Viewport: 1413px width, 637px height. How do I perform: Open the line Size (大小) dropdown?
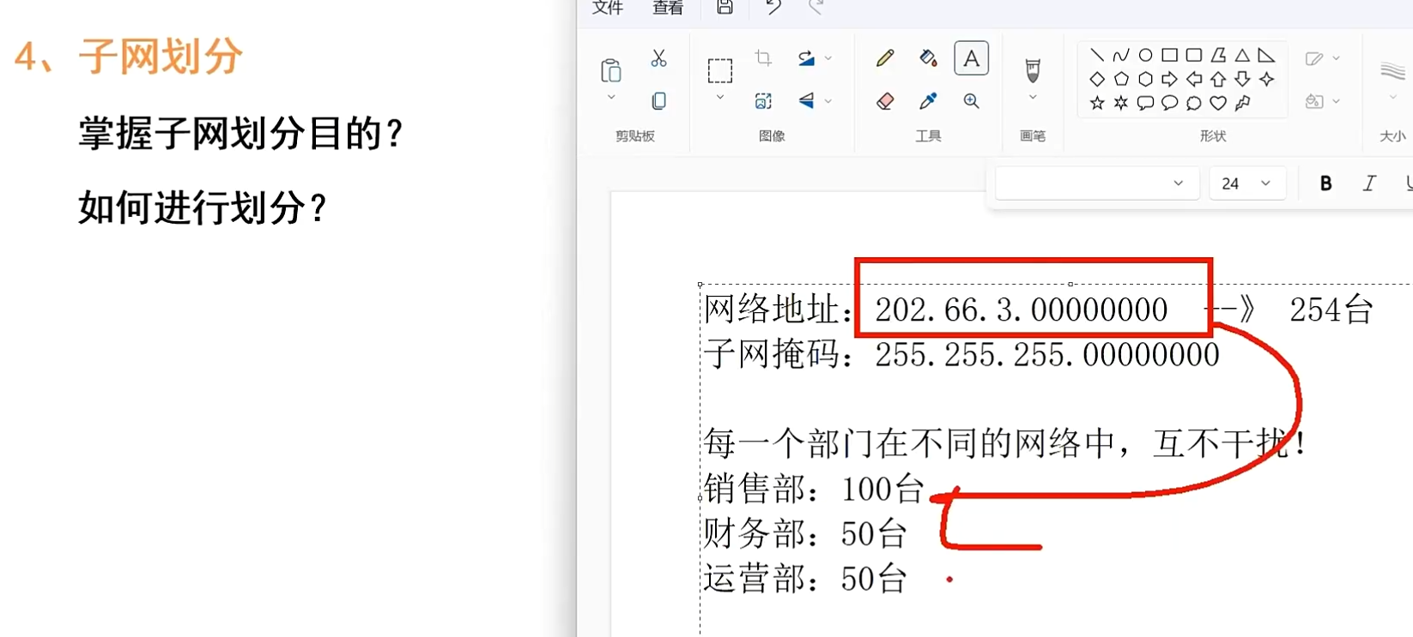coord(1392,98)
